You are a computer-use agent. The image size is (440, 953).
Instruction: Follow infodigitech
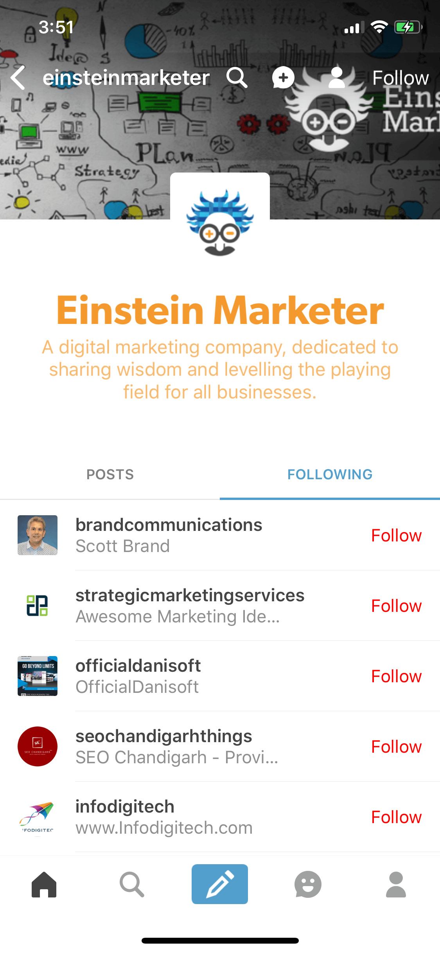click(x=396, y=817)
